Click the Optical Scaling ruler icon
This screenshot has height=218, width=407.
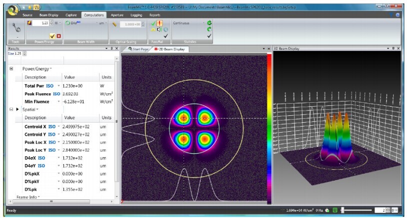click(114, 23)
